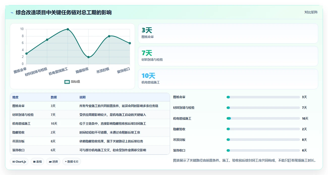Click the 2天 value in table

pyautogui.click(x=53, y=133)
